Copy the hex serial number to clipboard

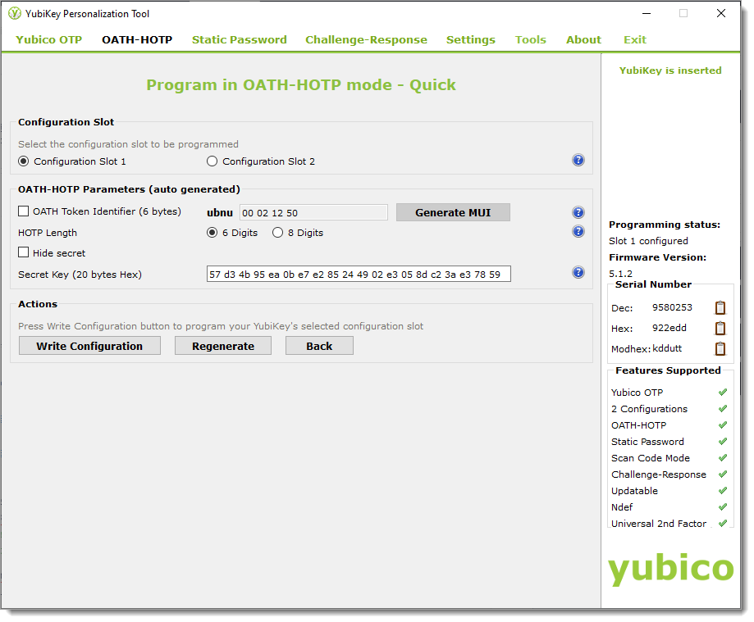tap(720, 328)
